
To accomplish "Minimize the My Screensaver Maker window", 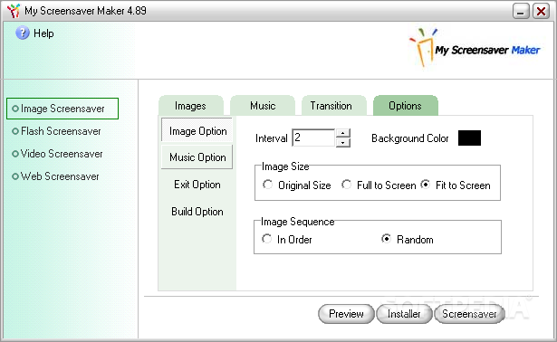I will [521, 11].
